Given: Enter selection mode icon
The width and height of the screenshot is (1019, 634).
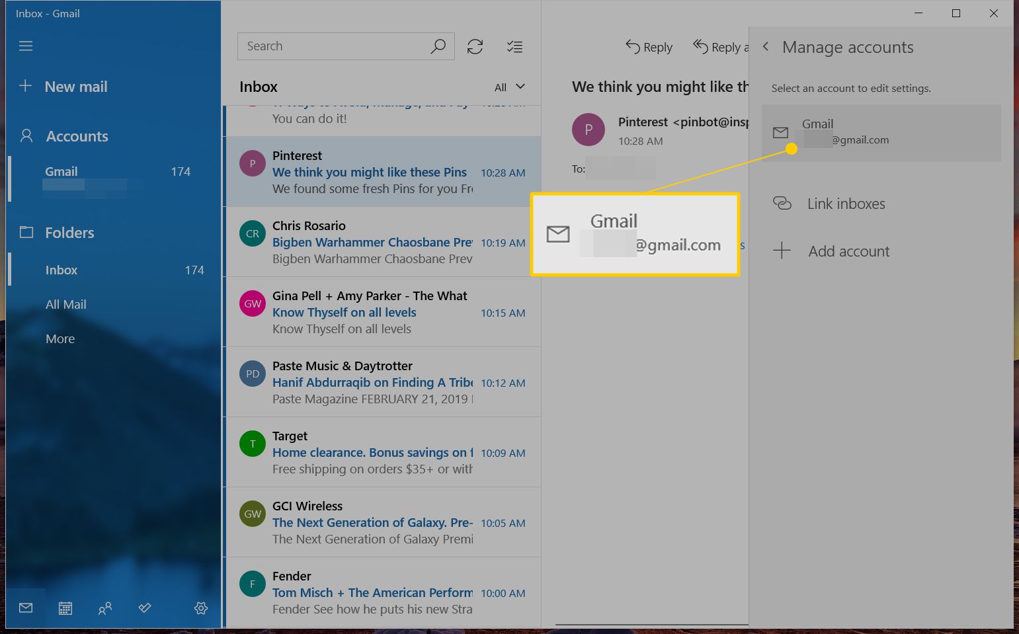Looking at the screenshot, I should [514, 46].
